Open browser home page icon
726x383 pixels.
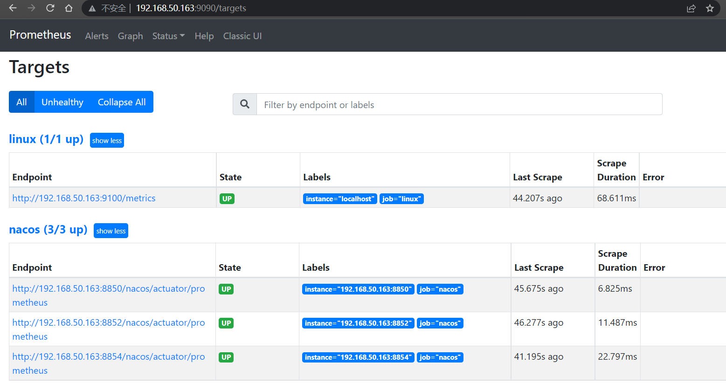point(69,8)
